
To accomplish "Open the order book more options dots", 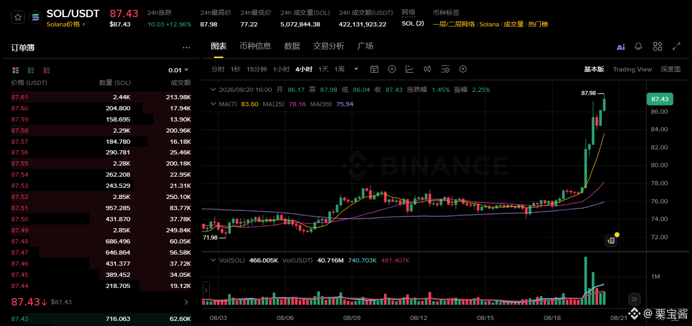I will coord(186,47).
